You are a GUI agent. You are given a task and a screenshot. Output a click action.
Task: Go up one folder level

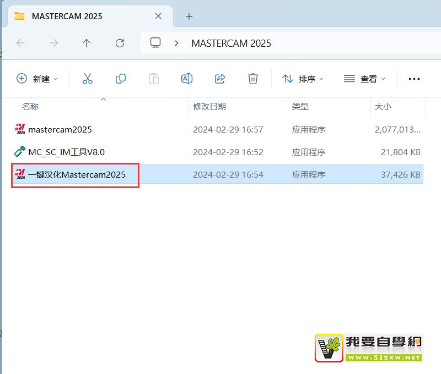coord(87,43)
